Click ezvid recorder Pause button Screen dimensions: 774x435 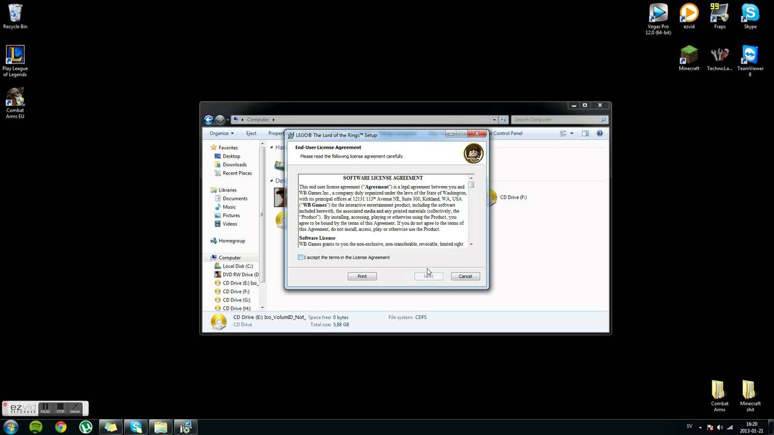pos(46,408)
